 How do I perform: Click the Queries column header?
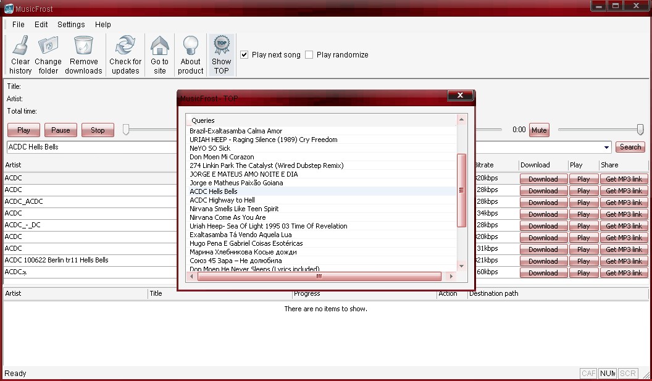(321, 120)
